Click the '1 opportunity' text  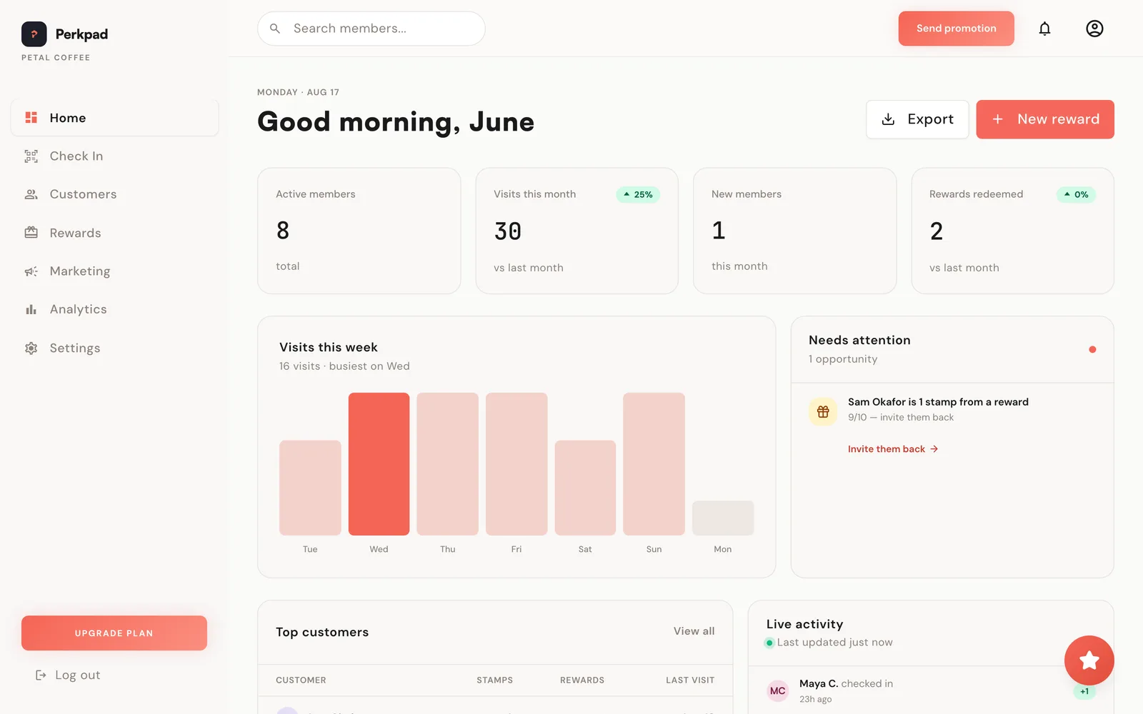[843, 359]
